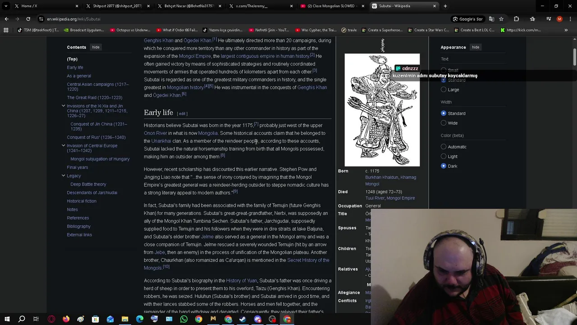This screenshot has height=325, width=577.
Task: Bookmark this page with star icon
Action: coord(501,19)
